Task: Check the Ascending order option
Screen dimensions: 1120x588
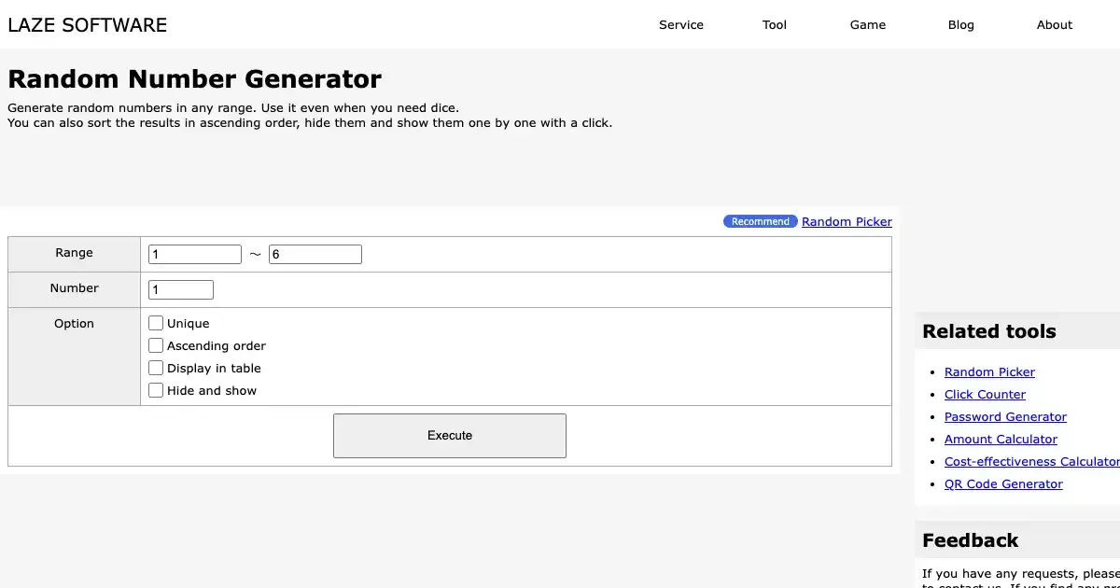Action: click(156, 345)
